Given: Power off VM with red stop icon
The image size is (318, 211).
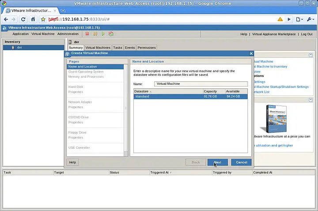Looking at the screenshot, I should click(x=87, y=34).
